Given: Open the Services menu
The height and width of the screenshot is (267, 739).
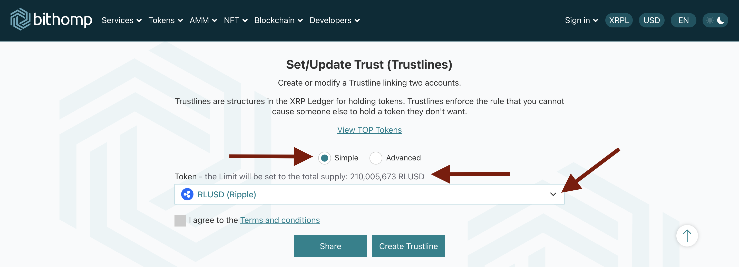Looking at the screenshot, I should pyautogui.click(x=121, y=20).
